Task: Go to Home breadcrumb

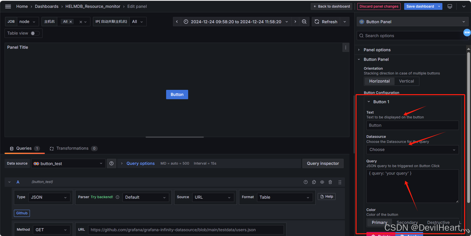Action: pyautogui.click(x=22, y=7)
